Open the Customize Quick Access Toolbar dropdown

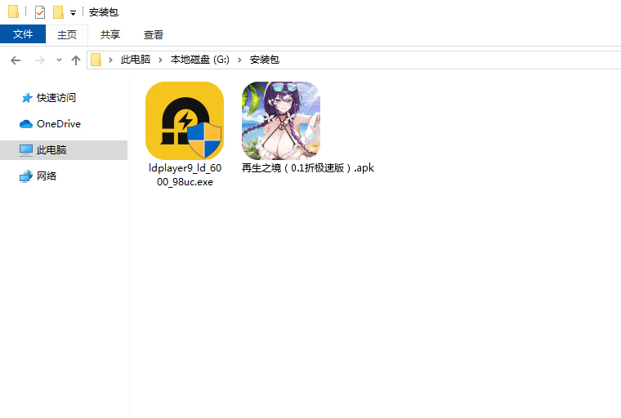click(x=73, y=13)
